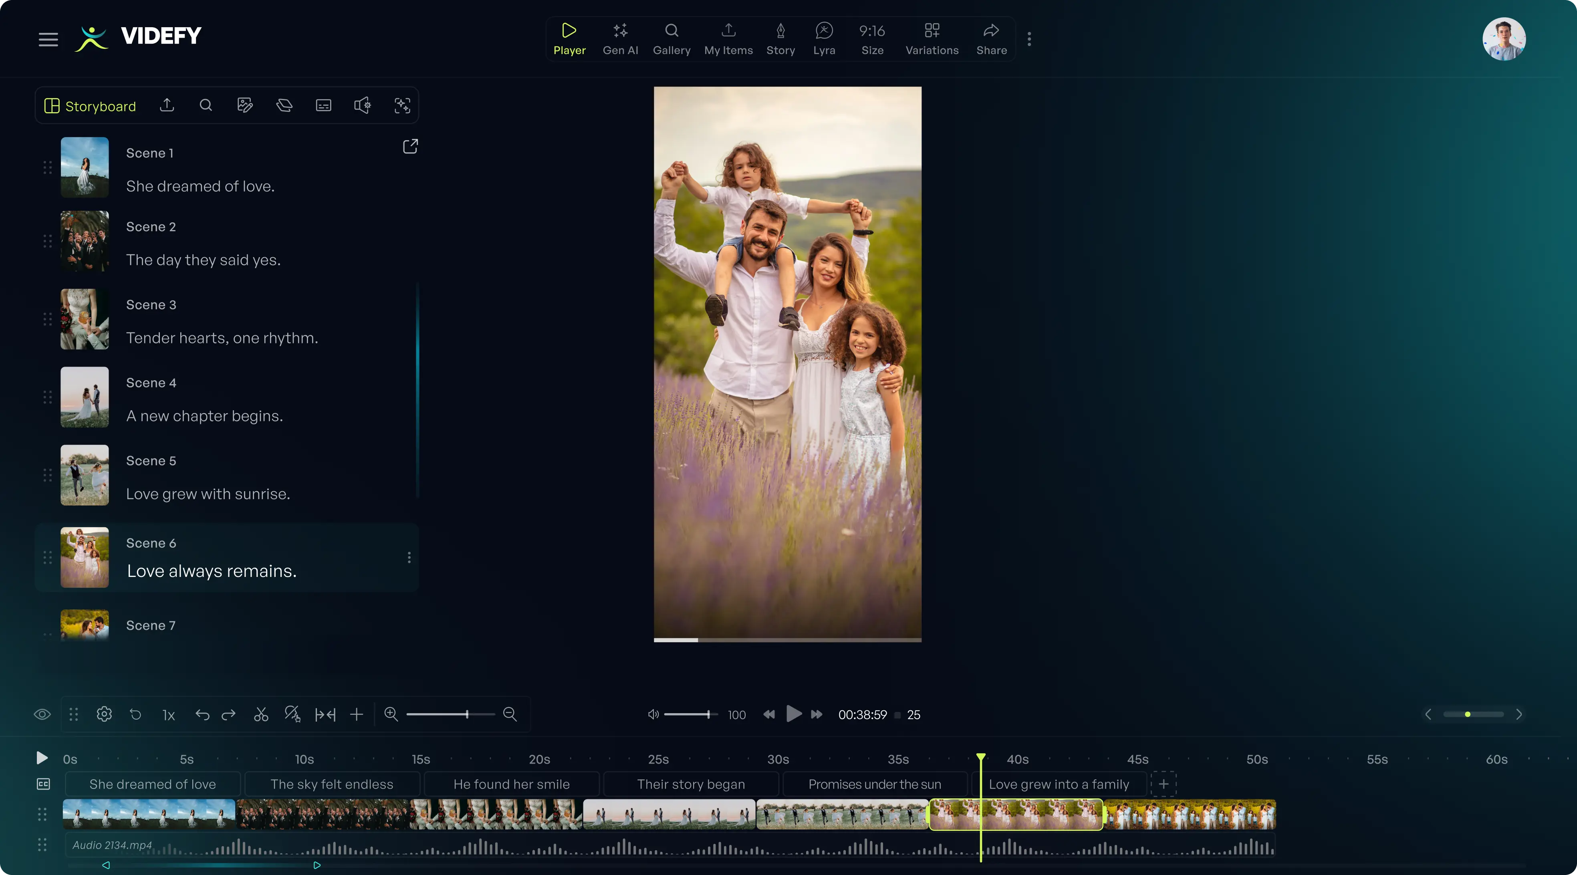Open the Lyra assistant tab
The image size is (1577, 875).
click(x=824, y=39)
